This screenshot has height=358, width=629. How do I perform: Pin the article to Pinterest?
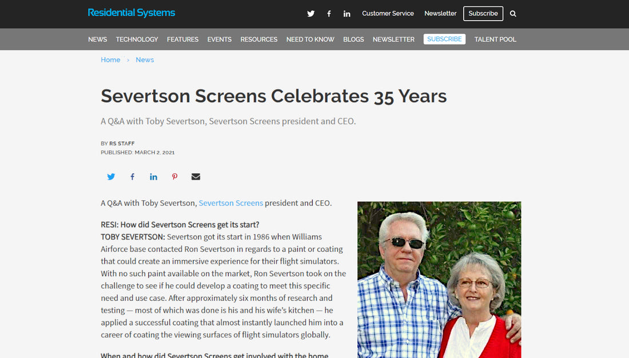(x=174, y=177)
